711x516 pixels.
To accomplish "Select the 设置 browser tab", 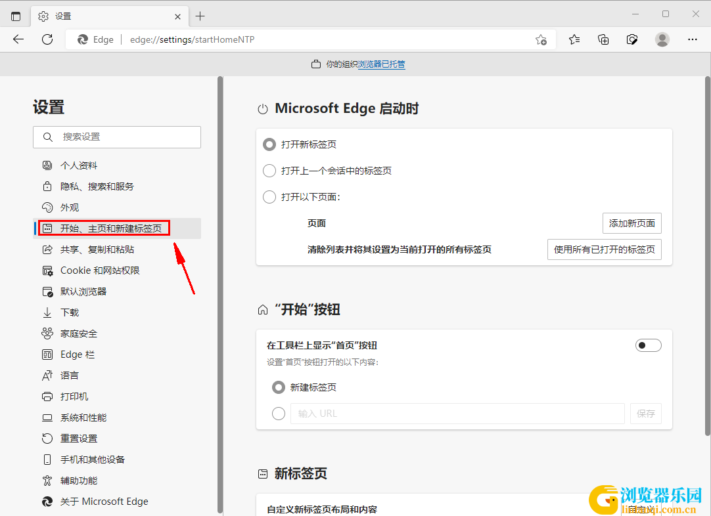I will click(x=110, y=17).
